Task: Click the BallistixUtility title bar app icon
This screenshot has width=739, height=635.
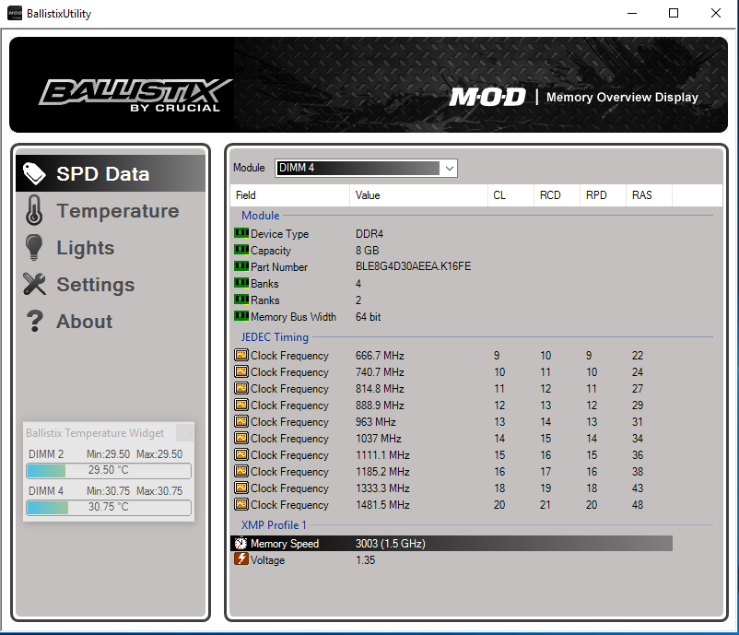Action: 15,13
